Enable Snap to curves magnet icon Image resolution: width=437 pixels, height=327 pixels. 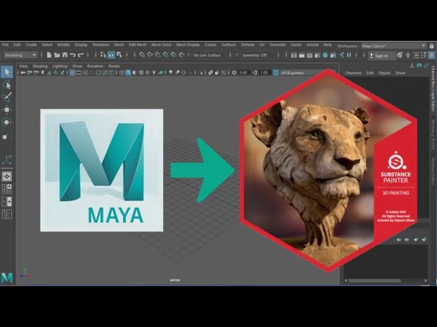click(x=150, y=55)
